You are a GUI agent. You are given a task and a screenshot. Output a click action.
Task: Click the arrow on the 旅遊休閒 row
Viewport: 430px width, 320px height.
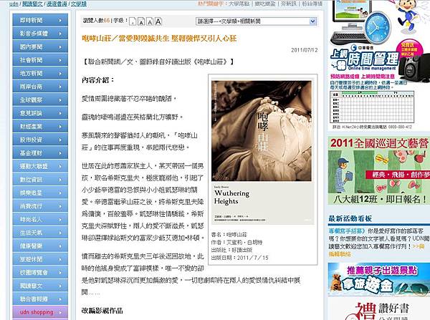pyautogui.click(x=60, y=259)
